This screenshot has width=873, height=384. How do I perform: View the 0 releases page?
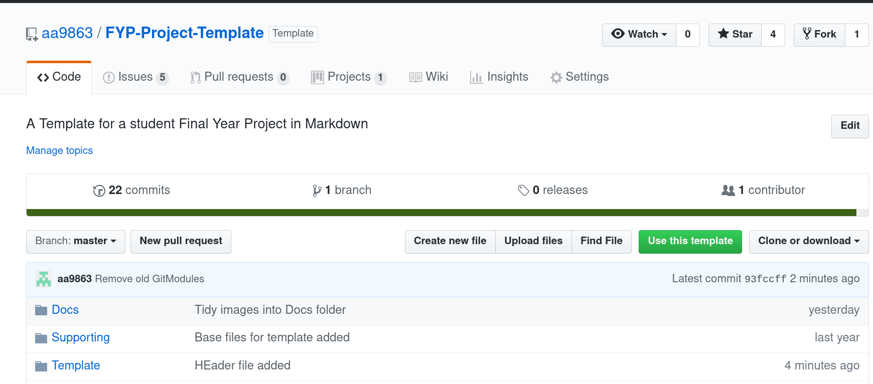(553, 190)
